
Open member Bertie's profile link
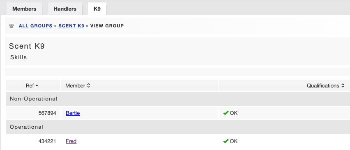pyautogui.click(x=73, y=113)
